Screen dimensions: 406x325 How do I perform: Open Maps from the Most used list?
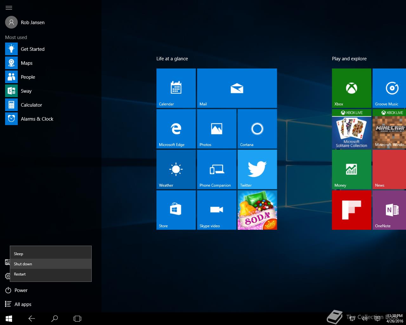click(x=19, y=63)
